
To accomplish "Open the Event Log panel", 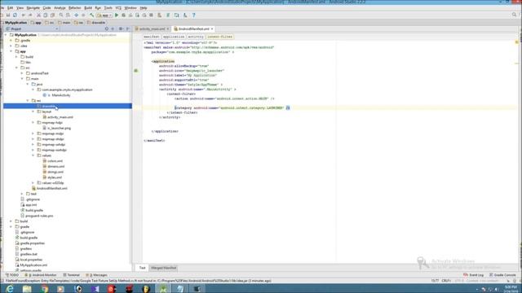I will pos(474,275).
